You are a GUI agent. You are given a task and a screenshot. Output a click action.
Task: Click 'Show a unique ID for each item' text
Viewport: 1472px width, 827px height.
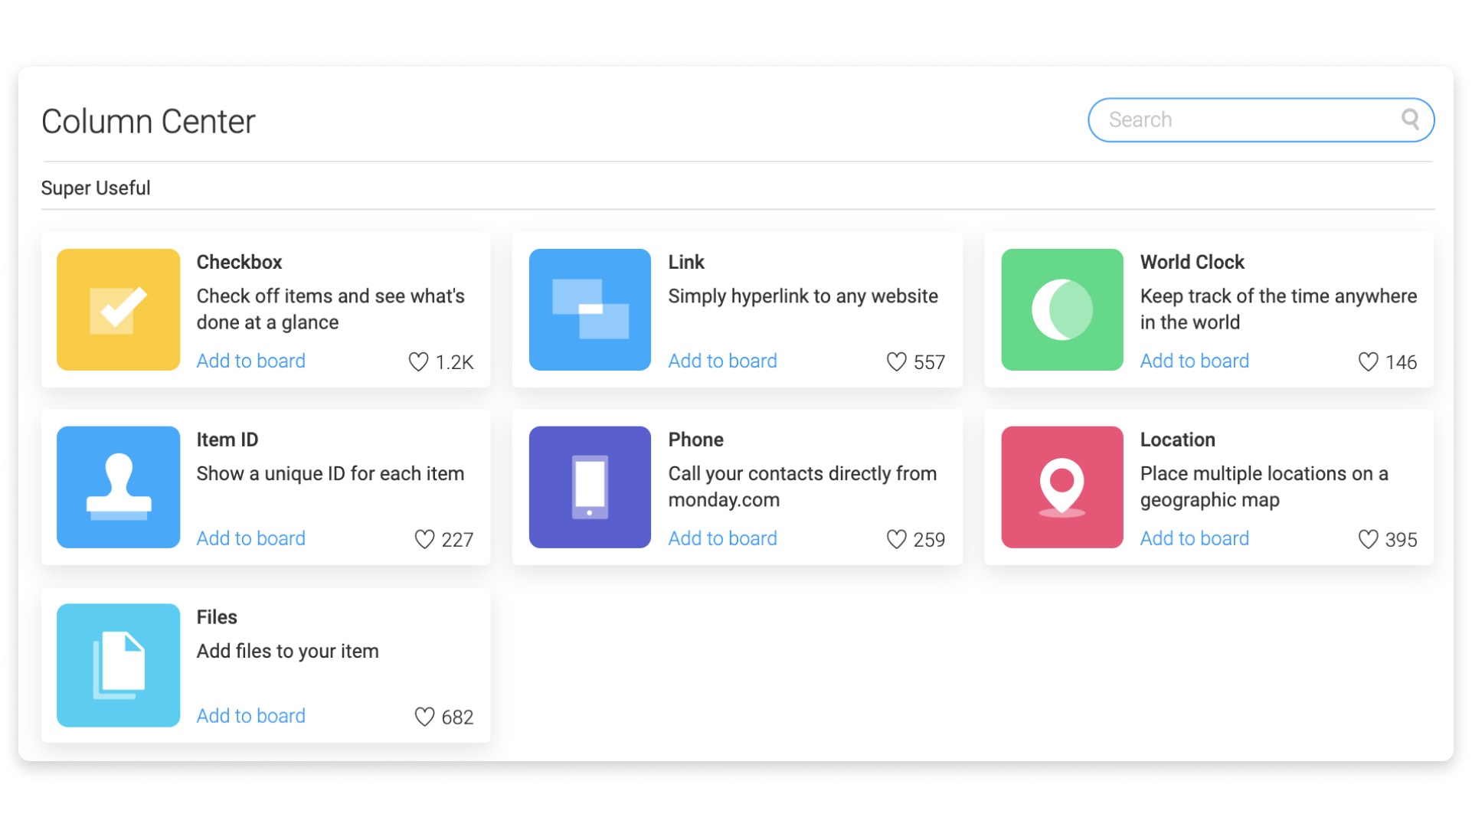330,474
